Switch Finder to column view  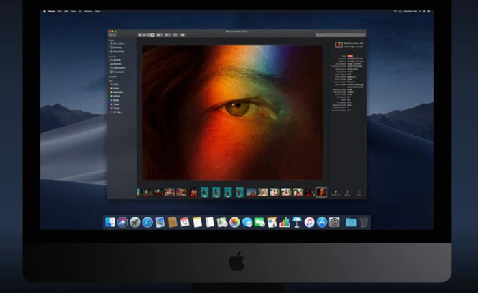(x=148, y=35)
